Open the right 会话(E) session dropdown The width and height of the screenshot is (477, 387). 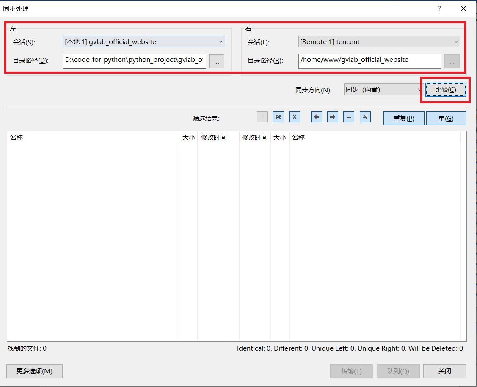point(379,41)
